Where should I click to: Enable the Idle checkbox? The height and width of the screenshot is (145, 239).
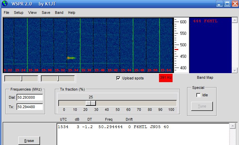(x=198, y=95)
